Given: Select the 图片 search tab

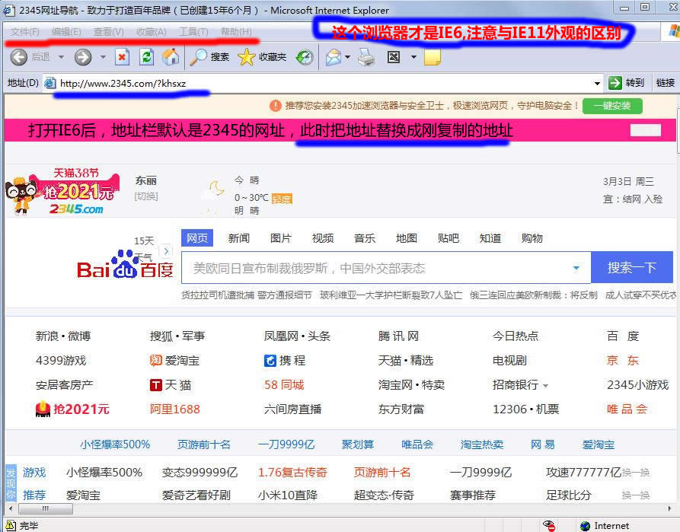Looking at the screenshot, I should (x=281, y=238).
